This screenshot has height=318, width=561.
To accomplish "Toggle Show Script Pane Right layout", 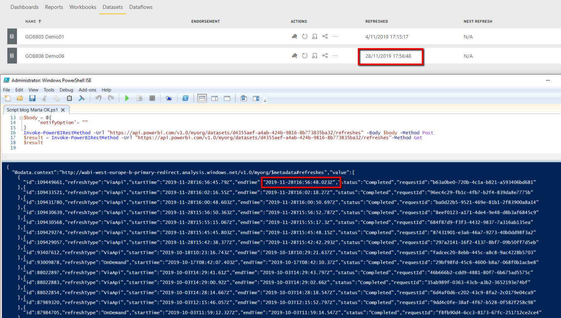I will pyautogui.click(x=214, y=99).
